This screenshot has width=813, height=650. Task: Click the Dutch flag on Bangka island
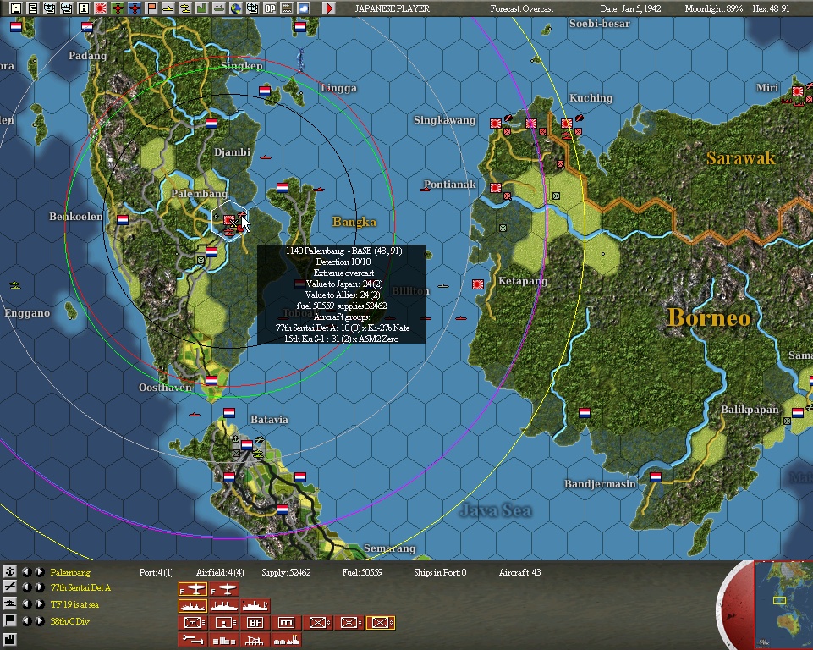283,187
